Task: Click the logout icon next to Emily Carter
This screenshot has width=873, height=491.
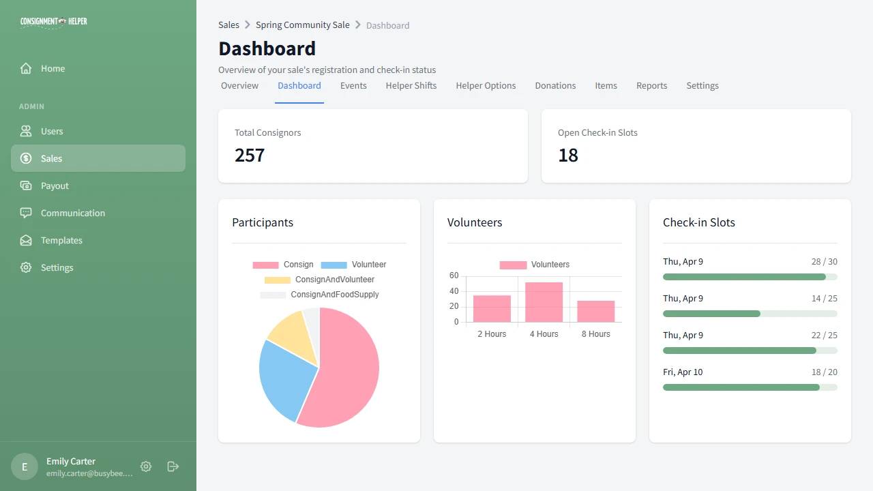Action: coord(173,466)
